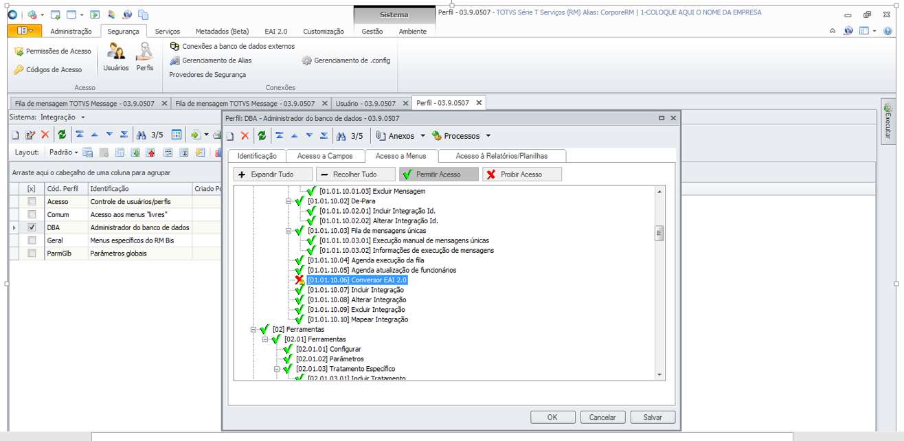This screenshot has height=441, width=904.
Task: Click the Expandir Tudo button
Action: (x=273, y=174)
